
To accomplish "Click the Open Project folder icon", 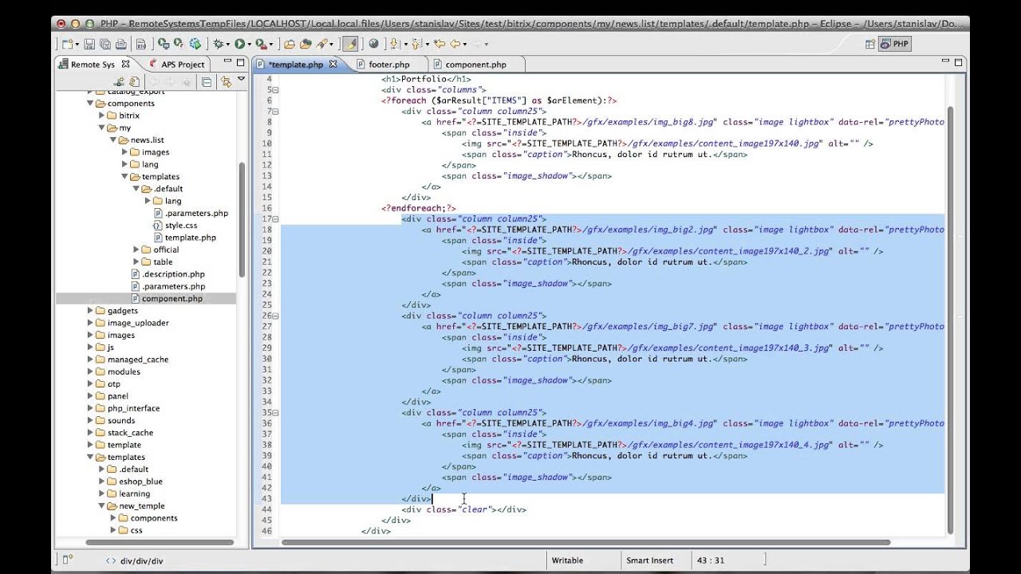I will click(x=289, y=44).
